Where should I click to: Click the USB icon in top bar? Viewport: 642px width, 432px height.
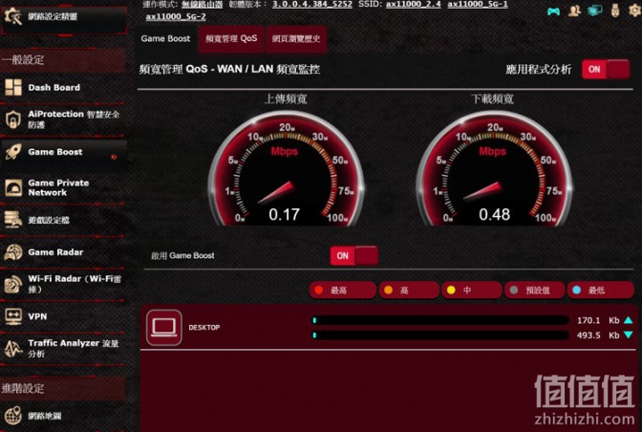(x=615, y=11)
